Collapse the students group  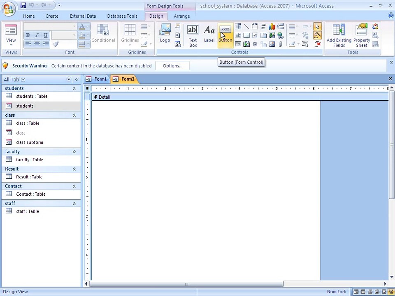click(74, 88)
